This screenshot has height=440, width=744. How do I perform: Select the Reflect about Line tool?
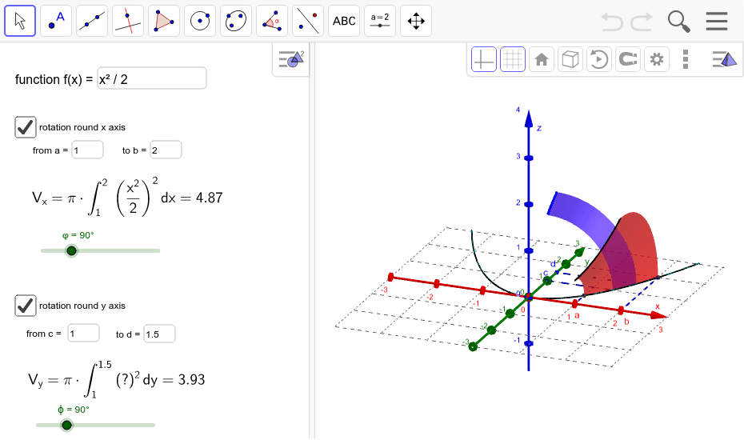pos(308,21)
